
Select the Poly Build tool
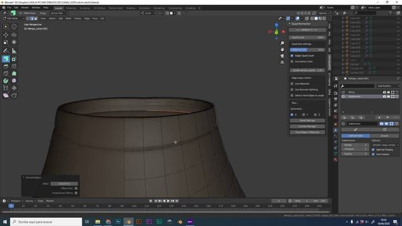click(x=14, y=73)
